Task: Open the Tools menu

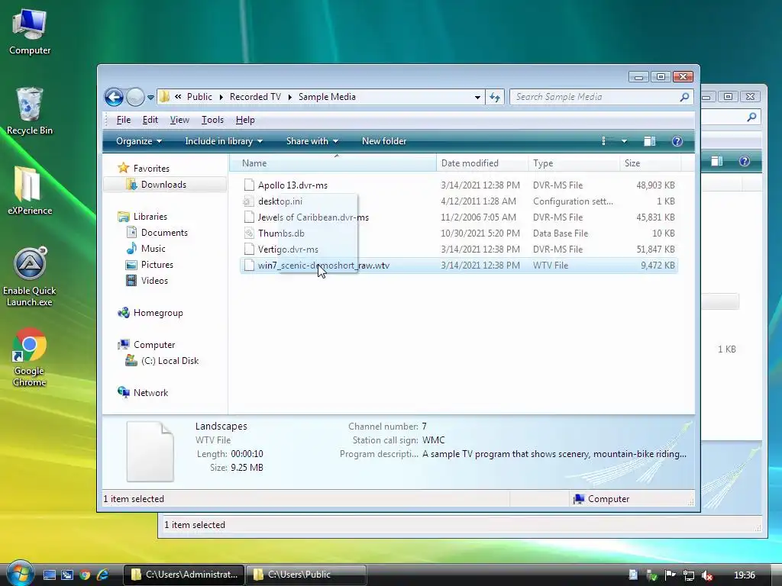Action: [x=212, y=120]
